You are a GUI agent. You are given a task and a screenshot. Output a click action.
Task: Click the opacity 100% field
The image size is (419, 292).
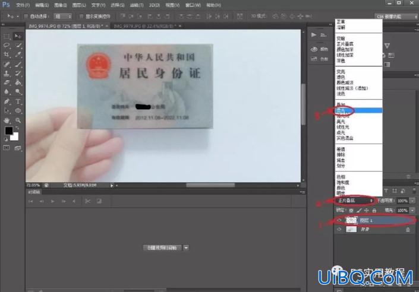pyautogui.click(x=402, y=201)
